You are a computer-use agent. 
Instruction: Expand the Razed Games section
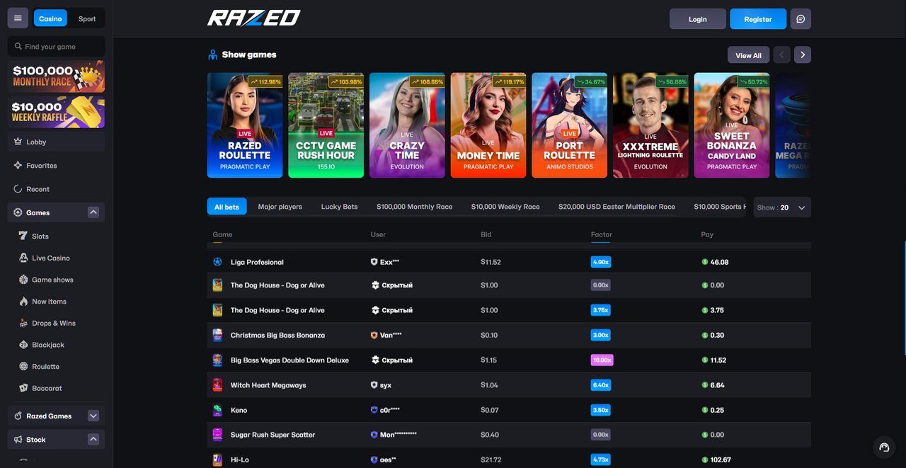(x=93, y=416)
